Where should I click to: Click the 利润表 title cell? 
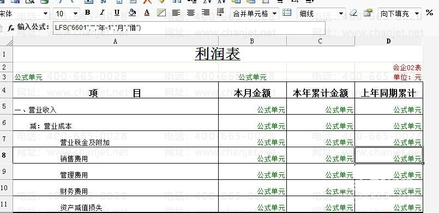coord(218,54)
